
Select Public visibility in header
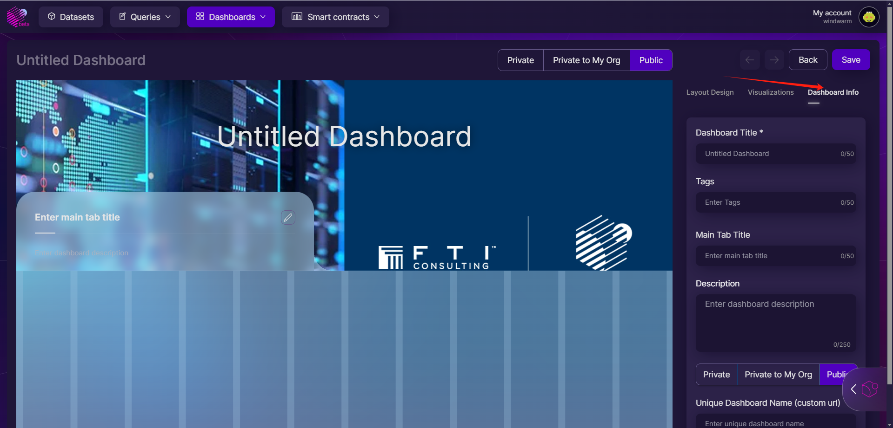tap(651, 60)
